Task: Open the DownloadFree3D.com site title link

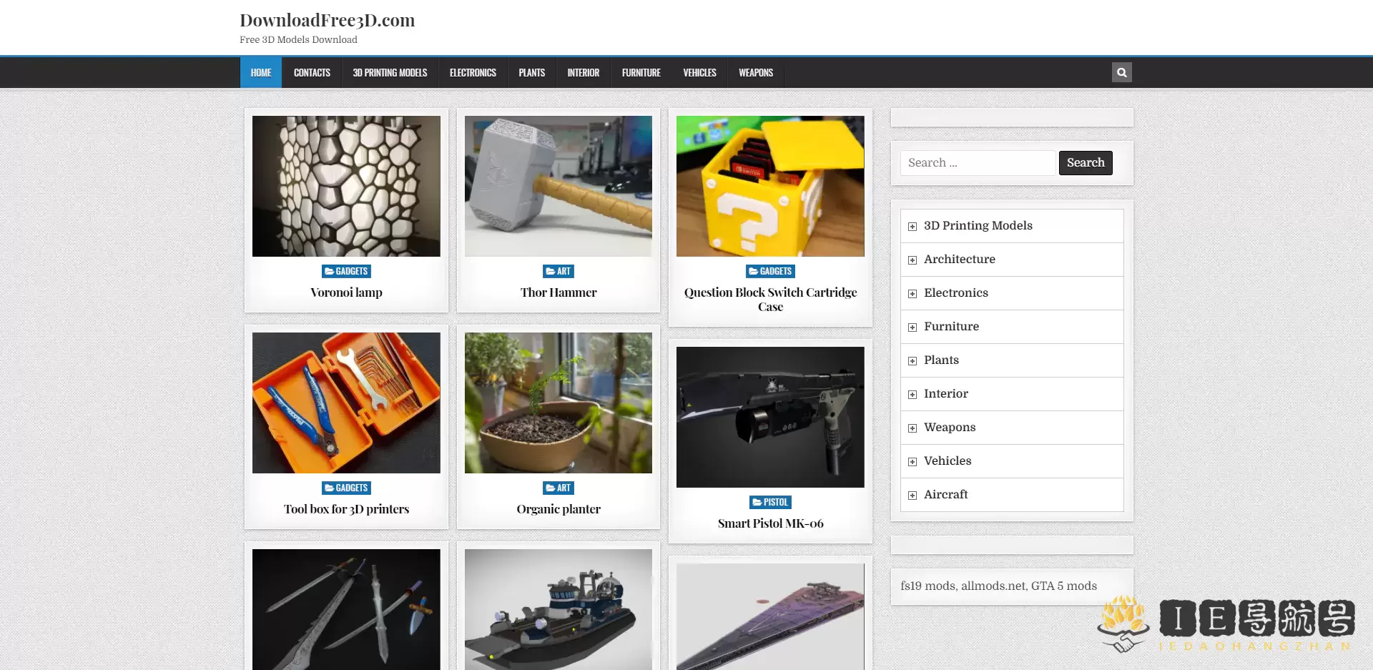Action: [x=327, y=20]
